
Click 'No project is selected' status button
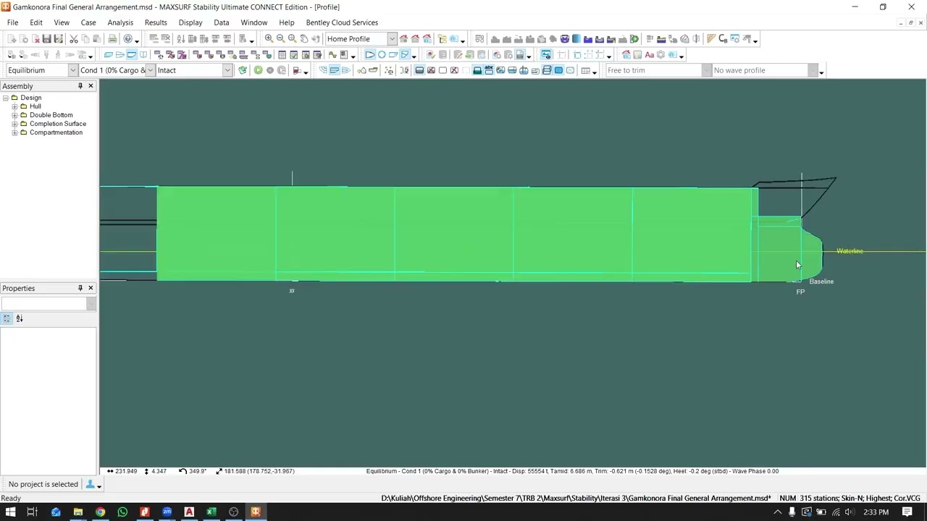(43, 484)
